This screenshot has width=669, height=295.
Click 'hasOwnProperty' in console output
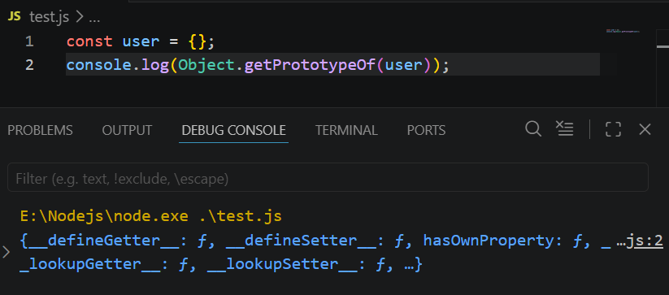coord(489,241)
